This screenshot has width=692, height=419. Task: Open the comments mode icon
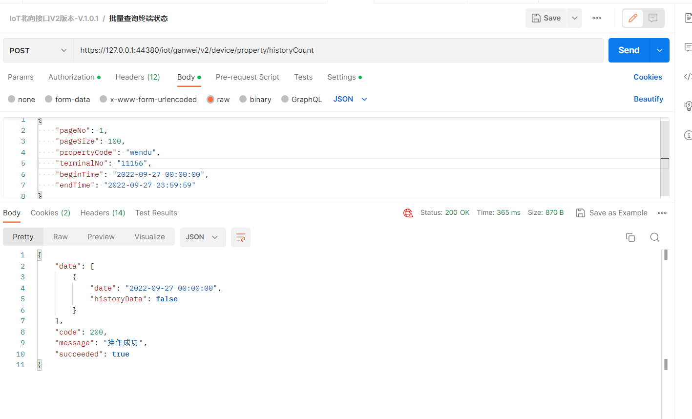653,18
